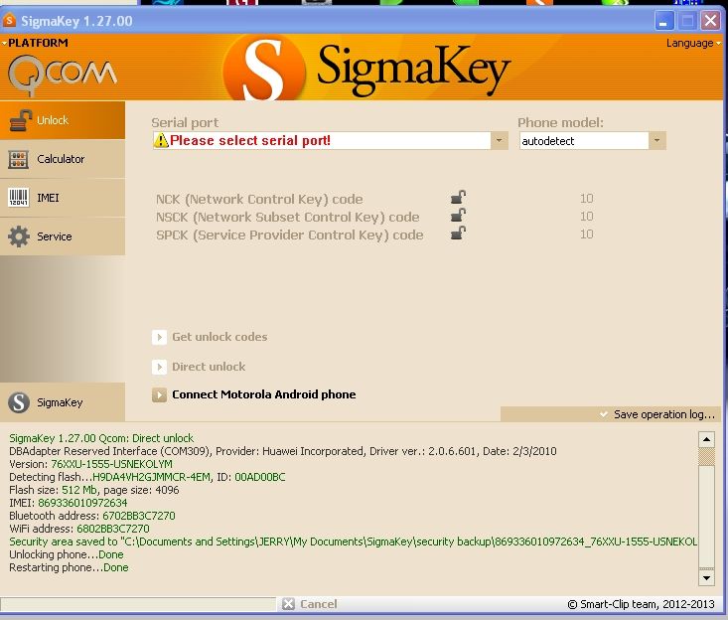Expand the Phone model autodetect dropdown
This screenshot has width=728, height=620.
tap(656, 141)
